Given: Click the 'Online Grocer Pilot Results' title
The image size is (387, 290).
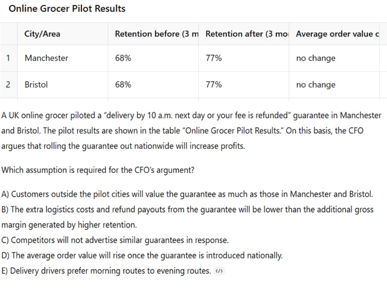Looking at the screenshot, I should (67, 8).
